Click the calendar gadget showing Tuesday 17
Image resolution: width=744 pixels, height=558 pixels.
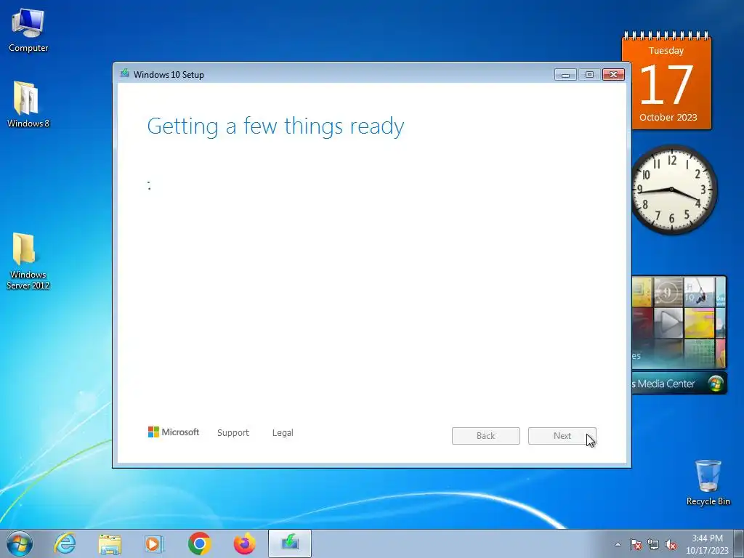tap(667, 81)
